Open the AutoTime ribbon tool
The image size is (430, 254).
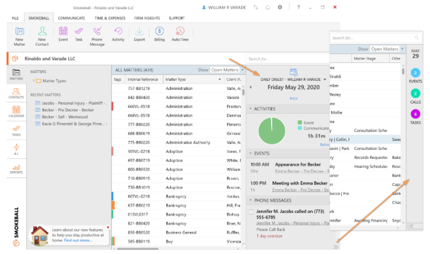coord(180,35)
